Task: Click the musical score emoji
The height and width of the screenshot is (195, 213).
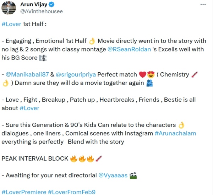Action: (42, 57)
